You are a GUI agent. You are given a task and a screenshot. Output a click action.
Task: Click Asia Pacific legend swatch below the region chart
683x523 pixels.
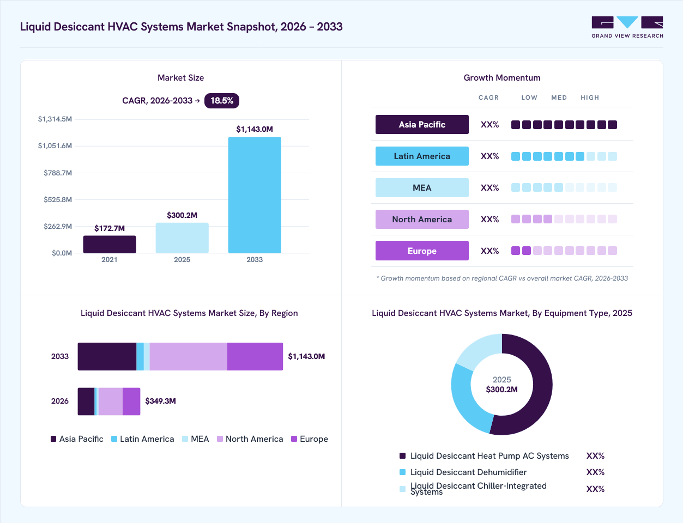click(53, 439)
